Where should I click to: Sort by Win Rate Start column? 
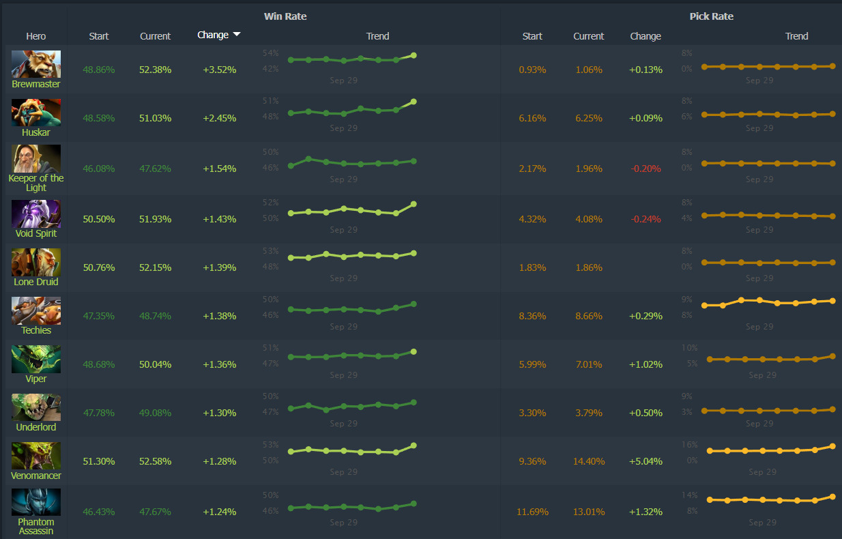[x=99, y=36]
